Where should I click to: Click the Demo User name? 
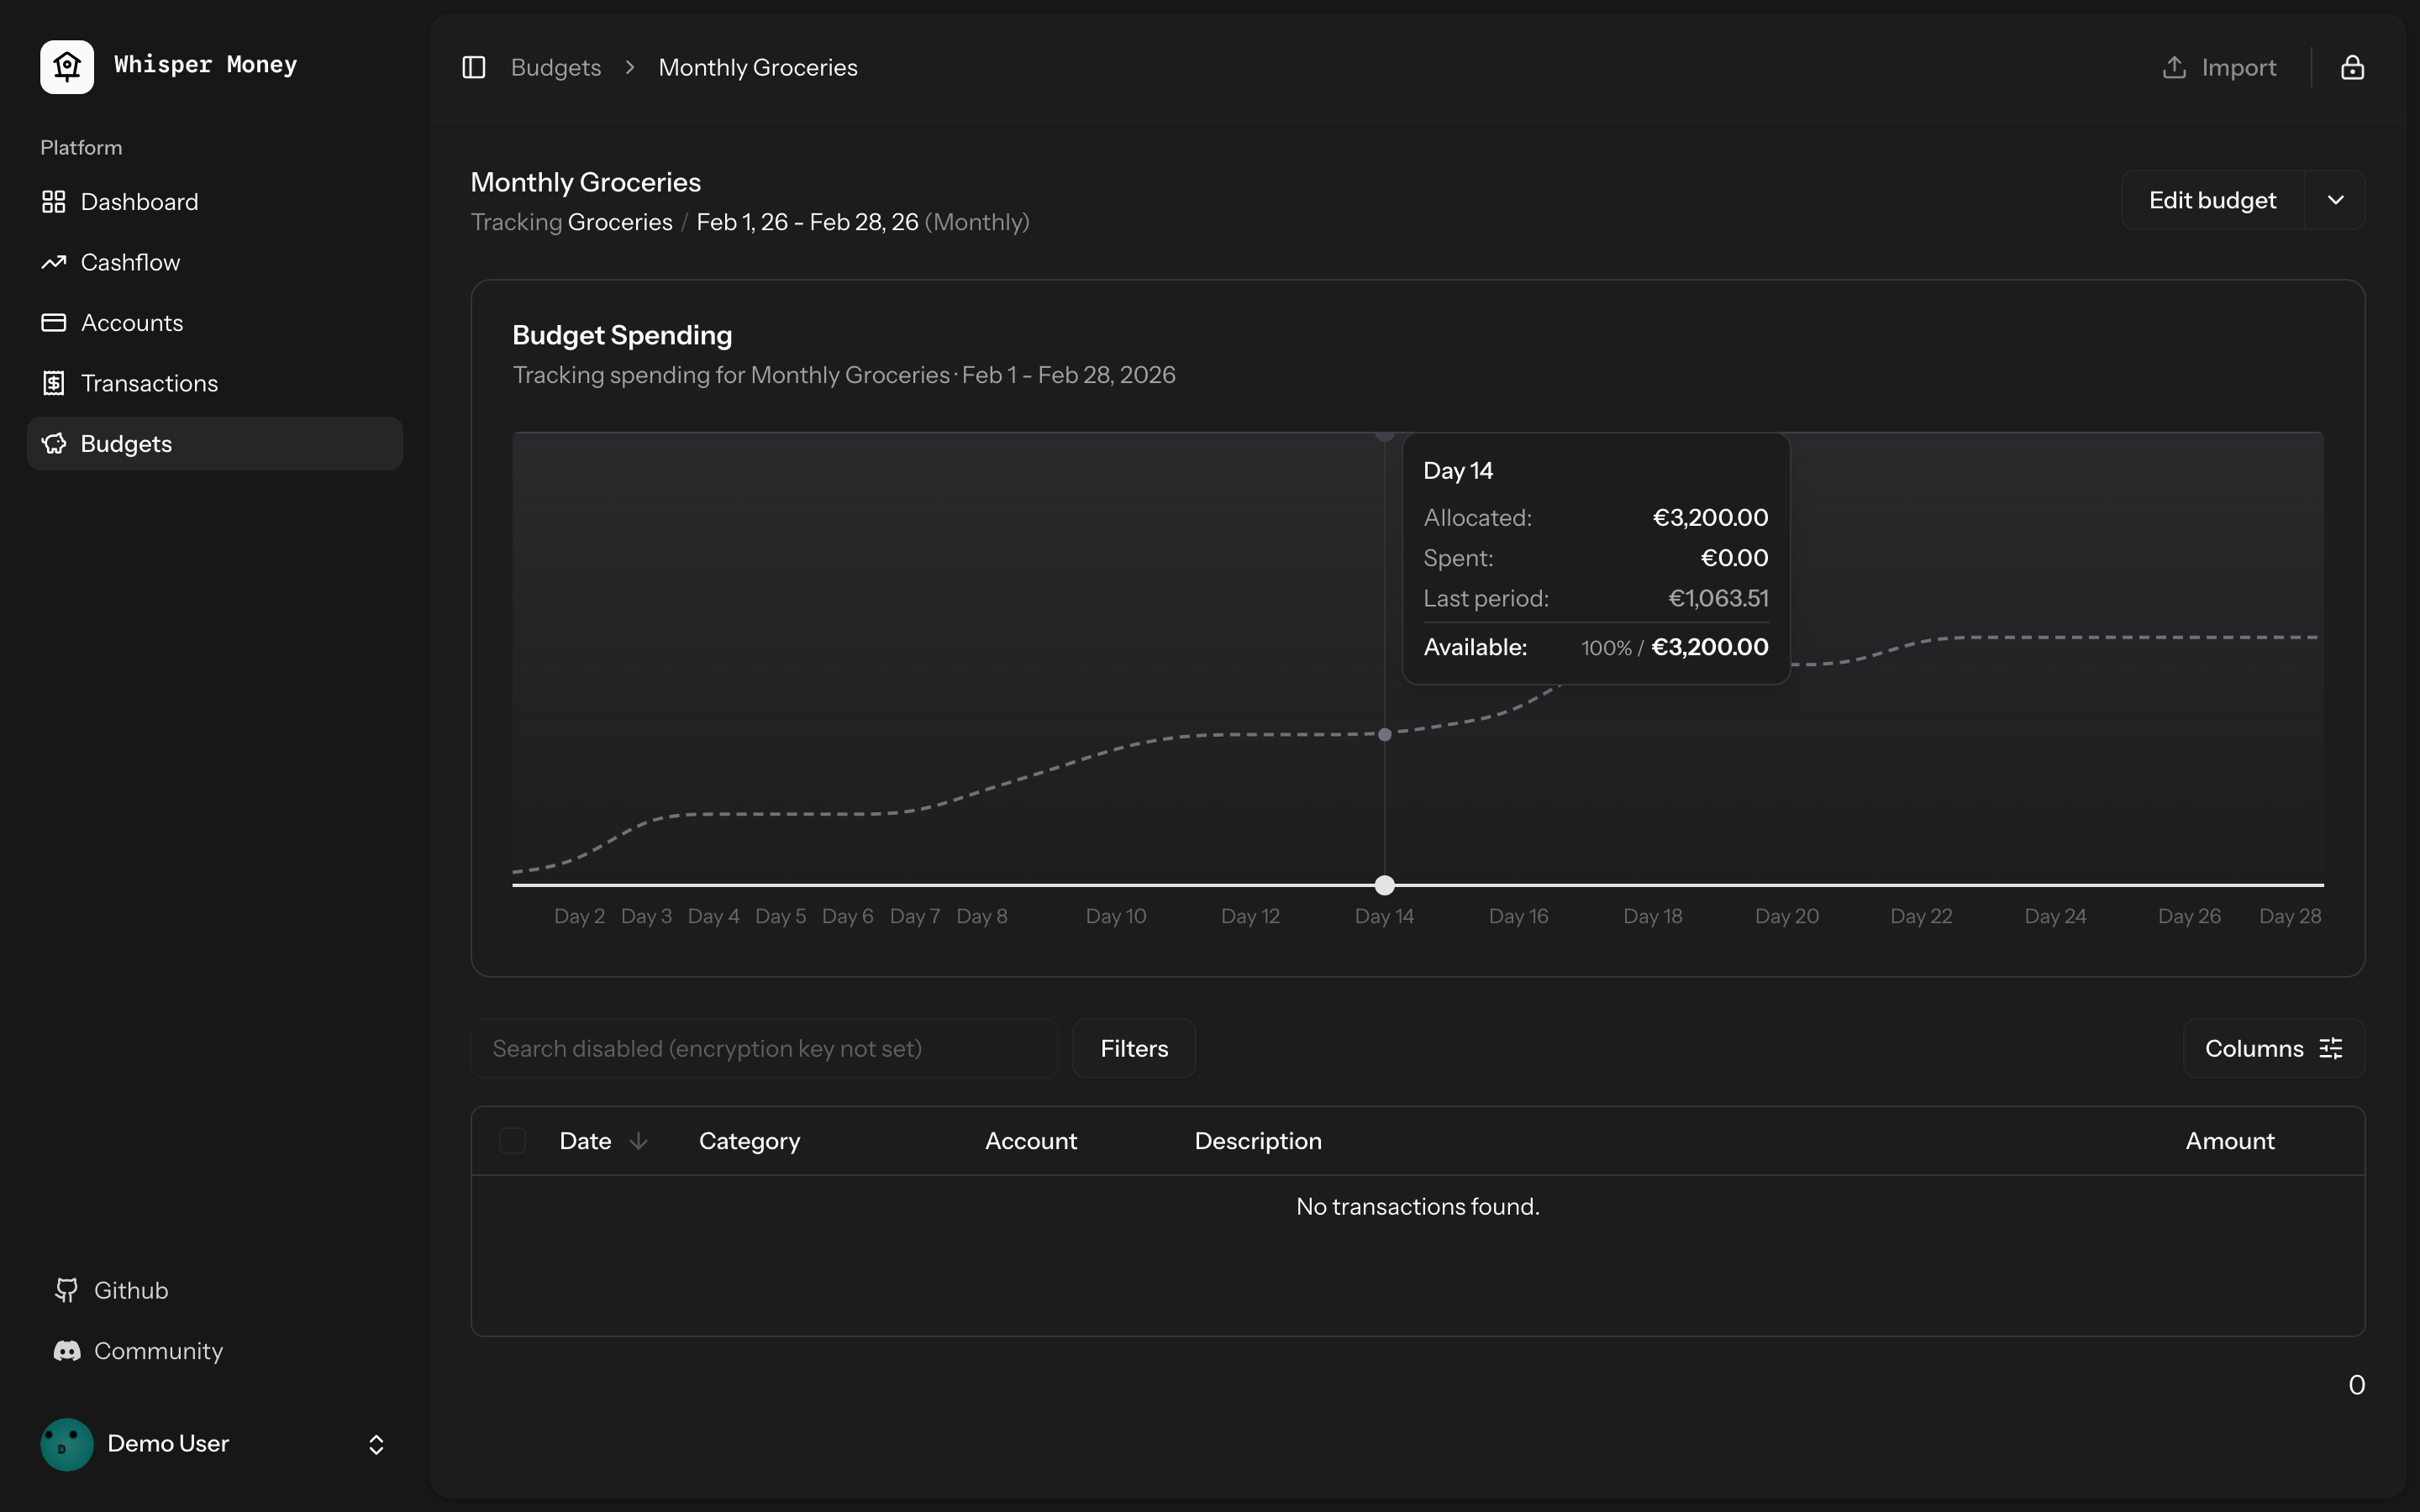click(168, 1443)
